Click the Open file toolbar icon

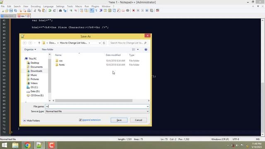7,11
